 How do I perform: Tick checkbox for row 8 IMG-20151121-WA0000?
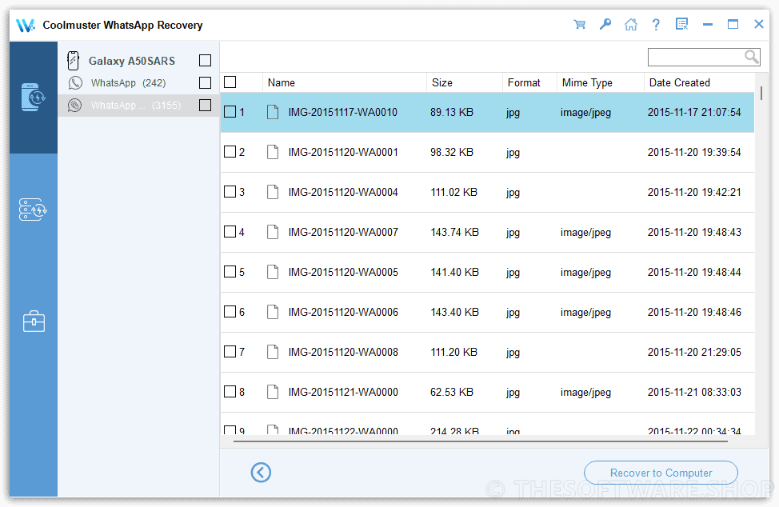(230, 391)
